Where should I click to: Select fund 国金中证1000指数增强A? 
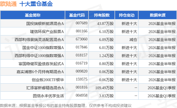pyautogui.click(x=43, y=48)
